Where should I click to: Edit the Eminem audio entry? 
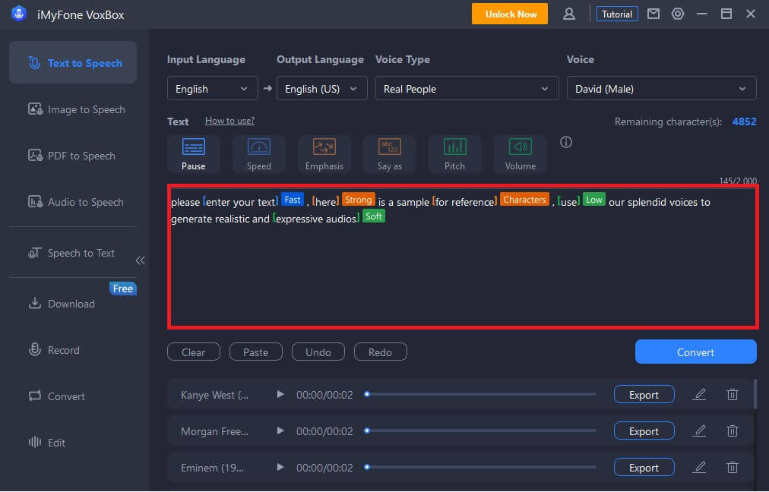click(699, 468)
